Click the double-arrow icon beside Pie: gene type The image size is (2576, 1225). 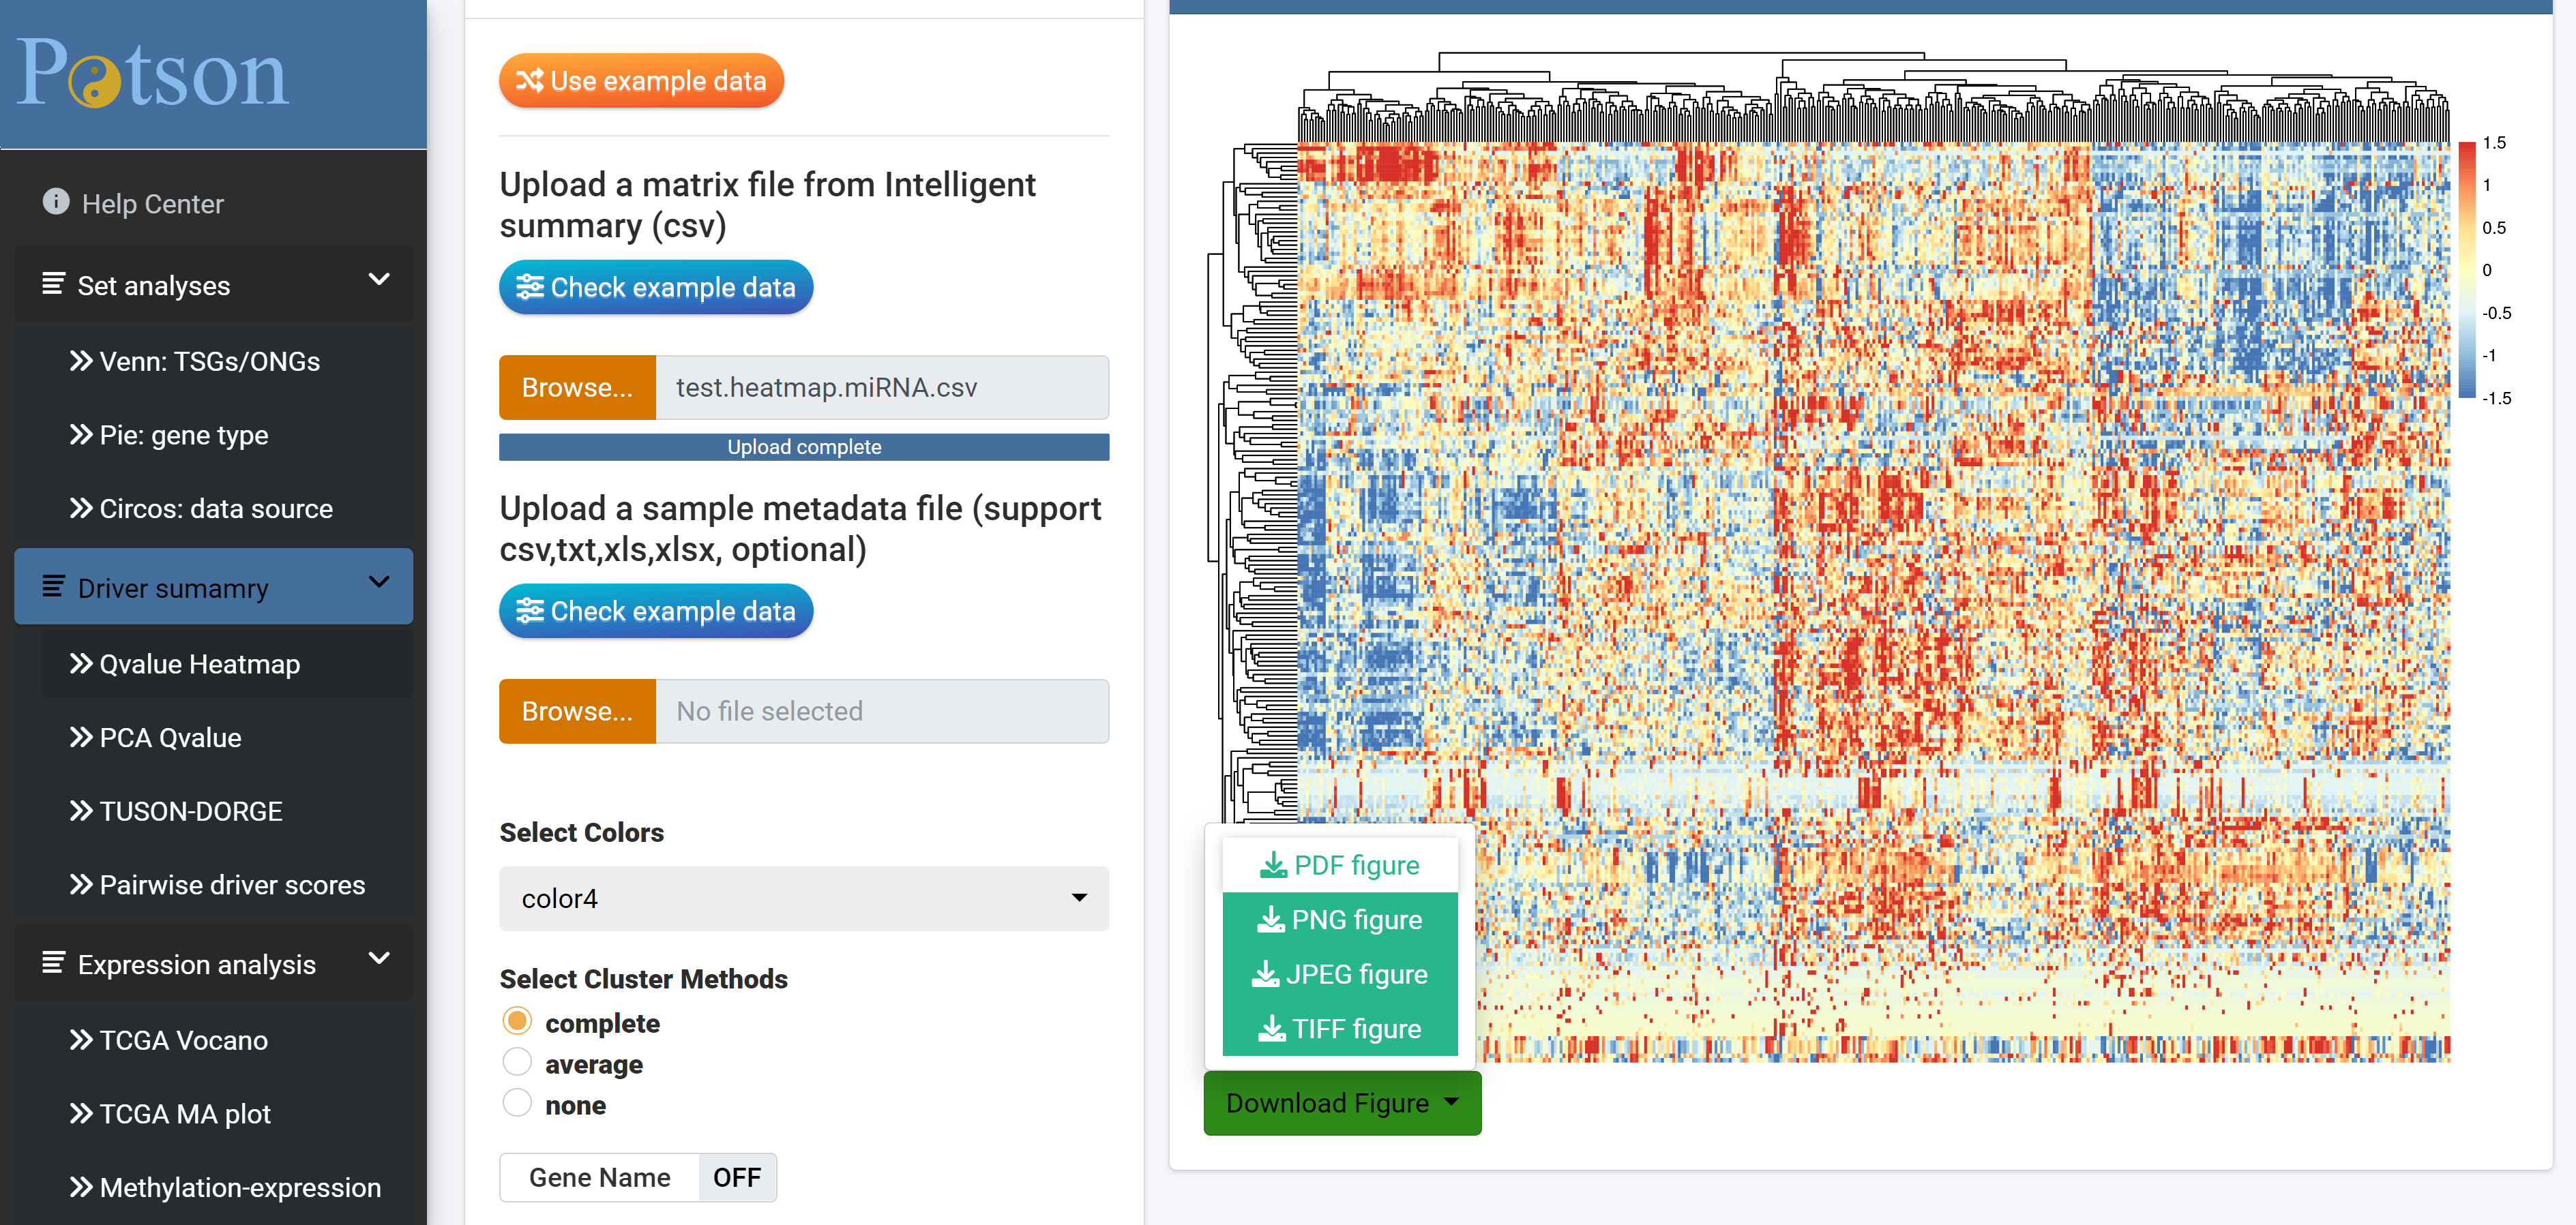coord(81,435)
